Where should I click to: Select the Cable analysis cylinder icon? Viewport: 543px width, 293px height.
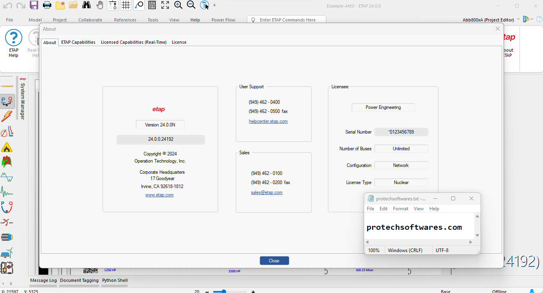(7, 237)
